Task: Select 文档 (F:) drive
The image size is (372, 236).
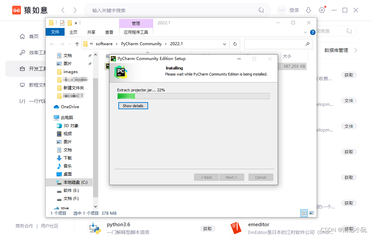Action: tap(71, 199)
